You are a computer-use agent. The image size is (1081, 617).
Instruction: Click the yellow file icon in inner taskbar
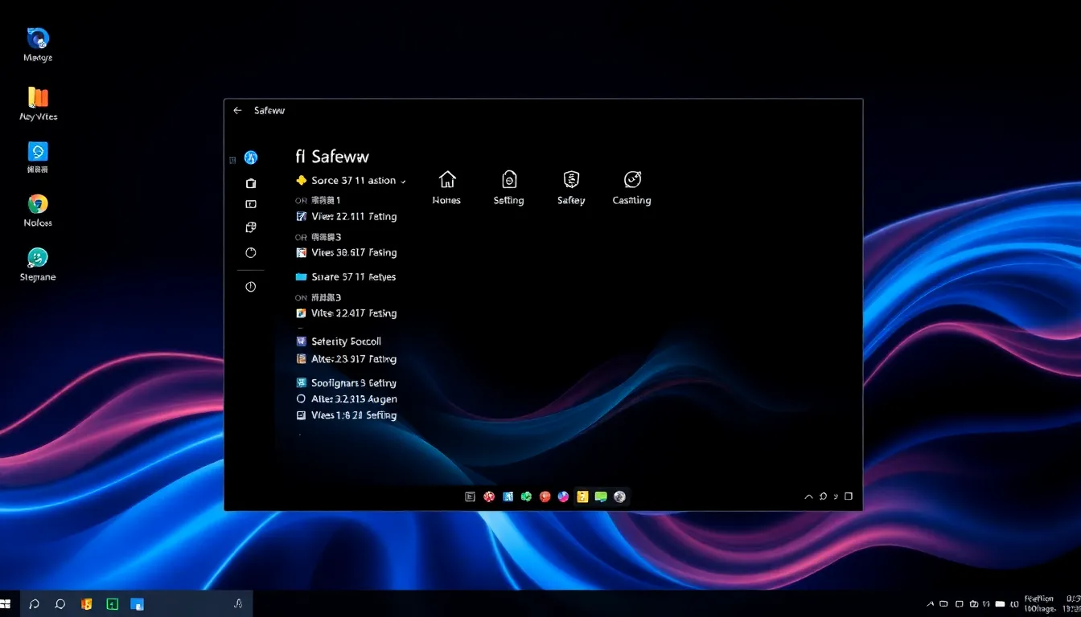click(x=582, y=497)
